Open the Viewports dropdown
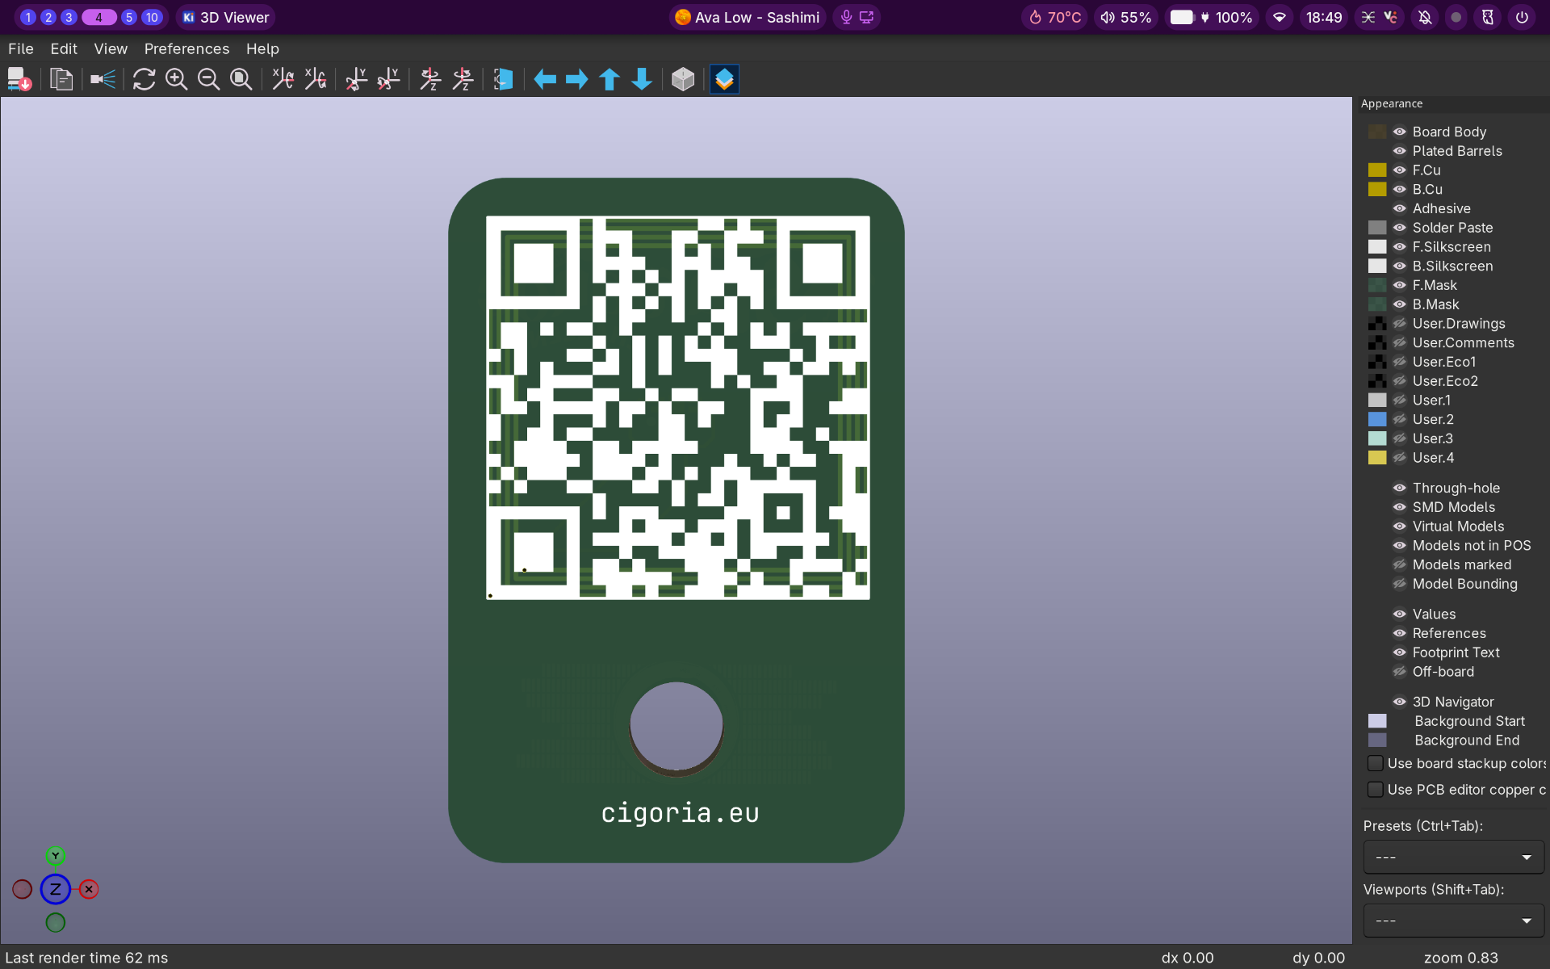The height and width of the screenshot is (969, 1550). (x=1453, y=921)
